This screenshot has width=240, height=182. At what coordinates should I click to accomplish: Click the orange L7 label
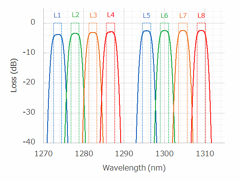183,16
